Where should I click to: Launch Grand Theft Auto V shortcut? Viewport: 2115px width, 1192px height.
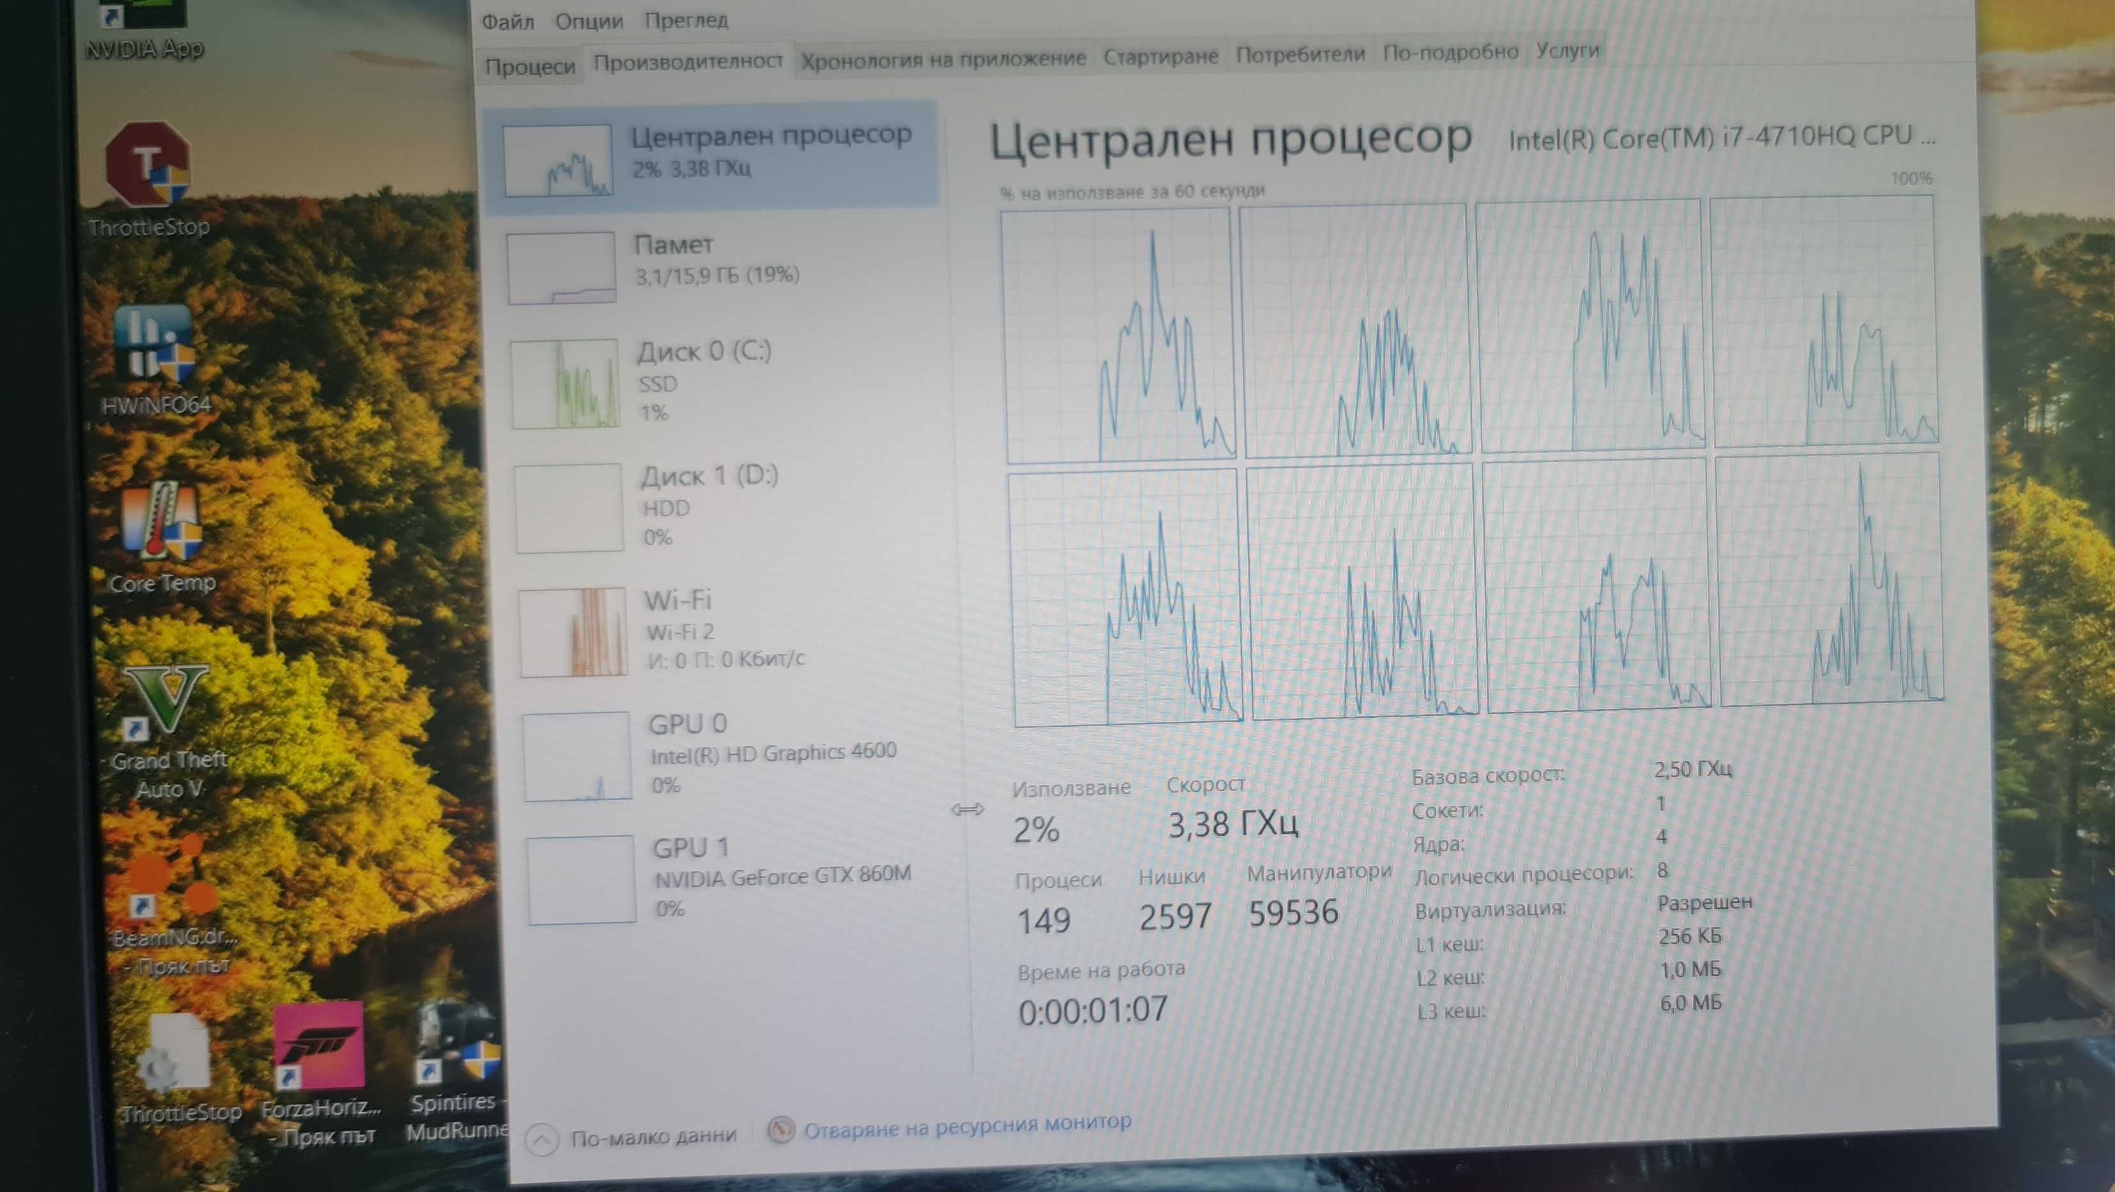point(167,699)
